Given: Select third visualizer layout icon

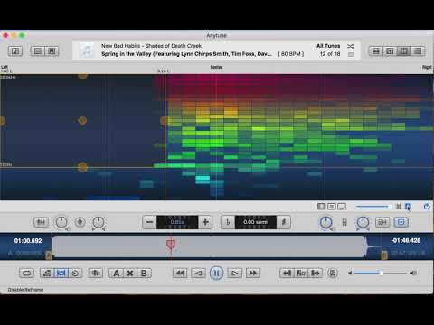Looking at the screenshot, I should 342,207.
